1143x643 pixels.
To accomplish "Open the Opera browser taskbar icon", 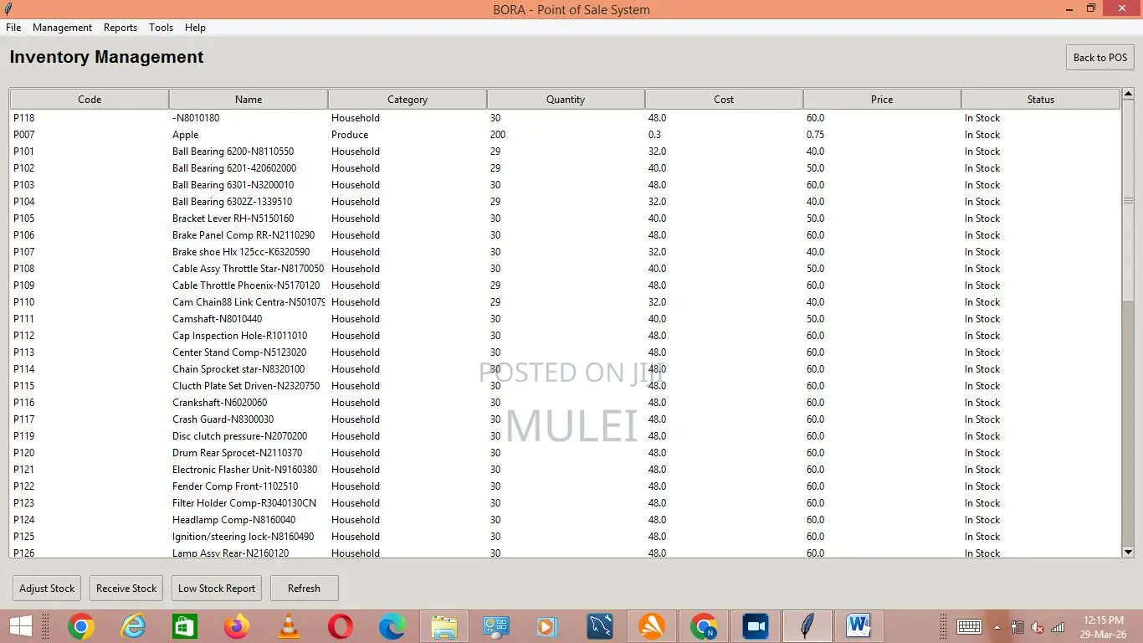I will (341, 626).
